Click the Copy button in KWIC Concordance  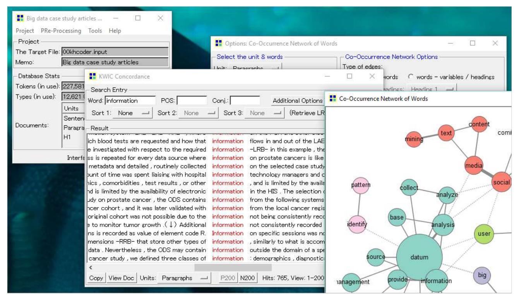tap(96, 278)
